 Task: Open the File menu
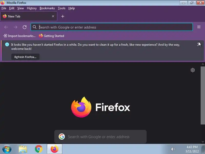[4, 8]
